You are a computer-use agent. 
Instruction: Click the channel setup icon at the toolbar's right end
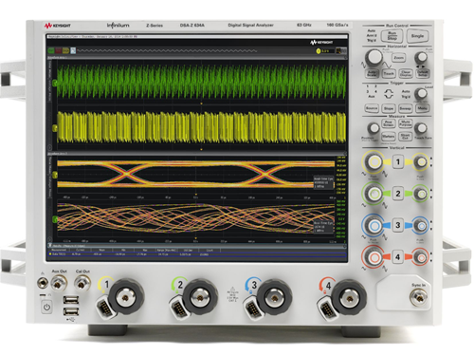click(x=340, y=50)
